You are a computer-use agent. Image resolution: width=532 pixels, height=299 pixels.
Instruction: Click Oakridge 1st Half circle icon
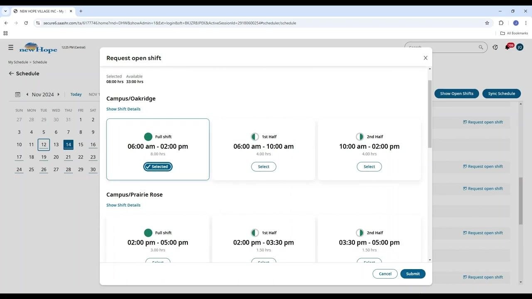pos(255,137)
